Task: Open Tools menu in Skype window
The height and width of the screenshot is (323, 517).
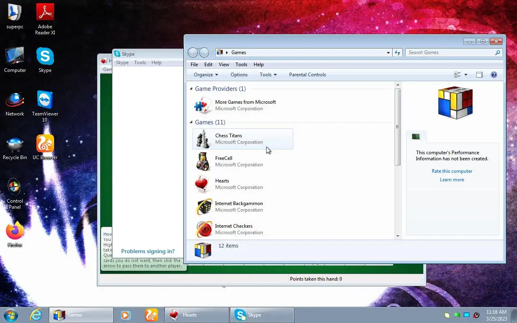Action: 140,63
